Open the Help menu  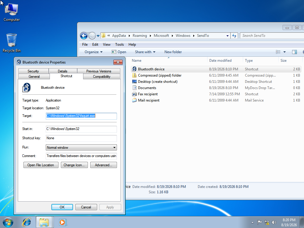132,45
